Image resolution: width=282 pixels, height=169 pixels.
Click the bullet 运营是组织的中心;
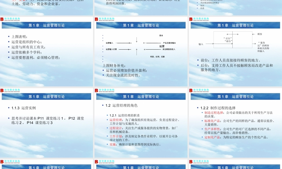coord(27,42)
